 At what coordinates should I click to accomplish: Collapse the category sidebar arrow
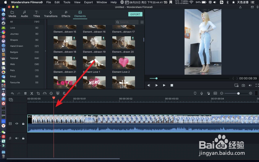pos(45,51)
